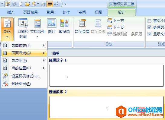The width and height of the screenshot is (165, 120).
Task: Click 转至页眉 to go to header
Action: 82,26
